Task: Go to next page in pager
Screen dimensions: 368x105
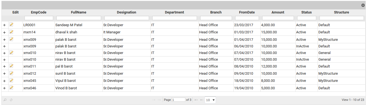Action: [196, 100]
